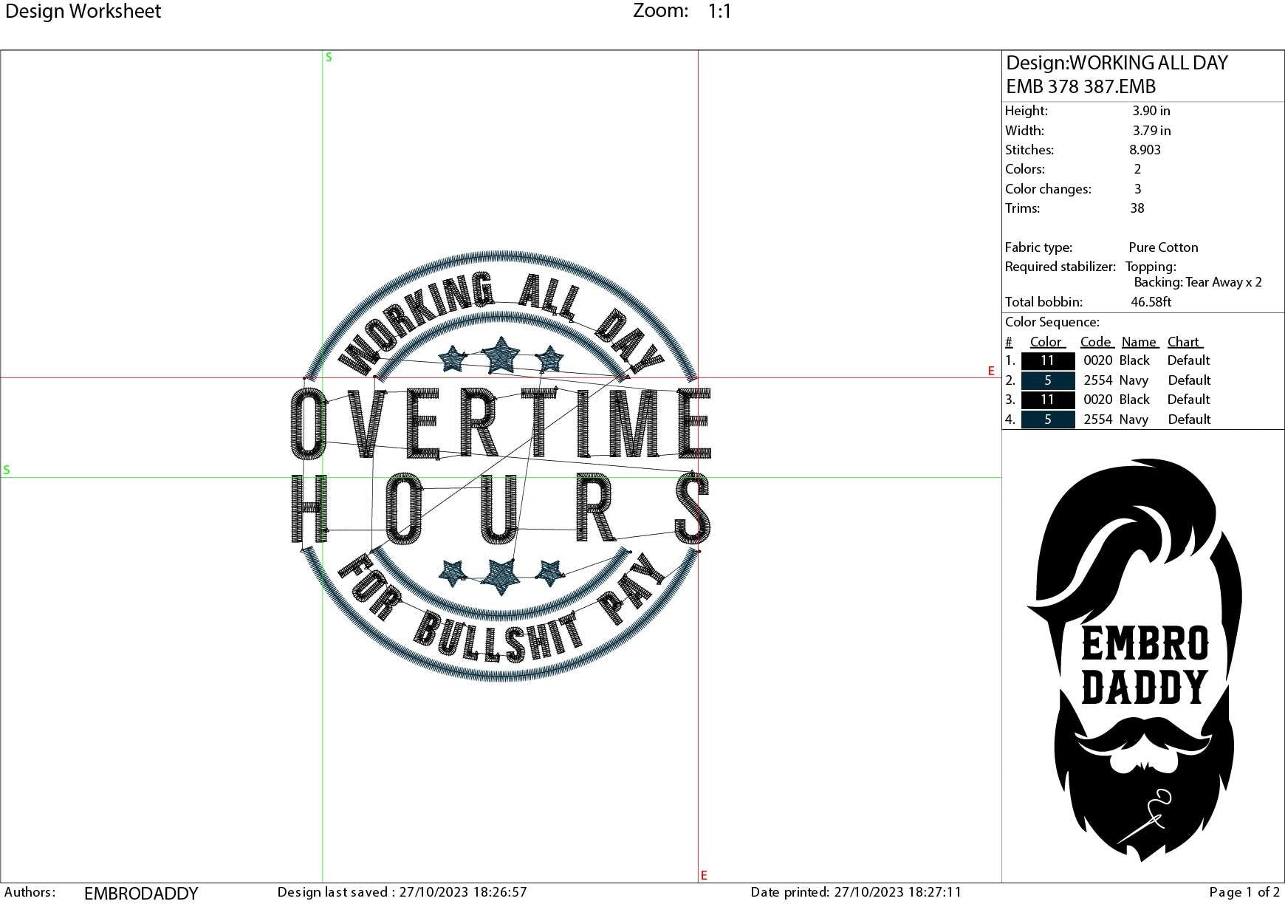Click the Code column header
Image resolution: width=1285 pixels, height=904 pixels.
[1096, 342]
